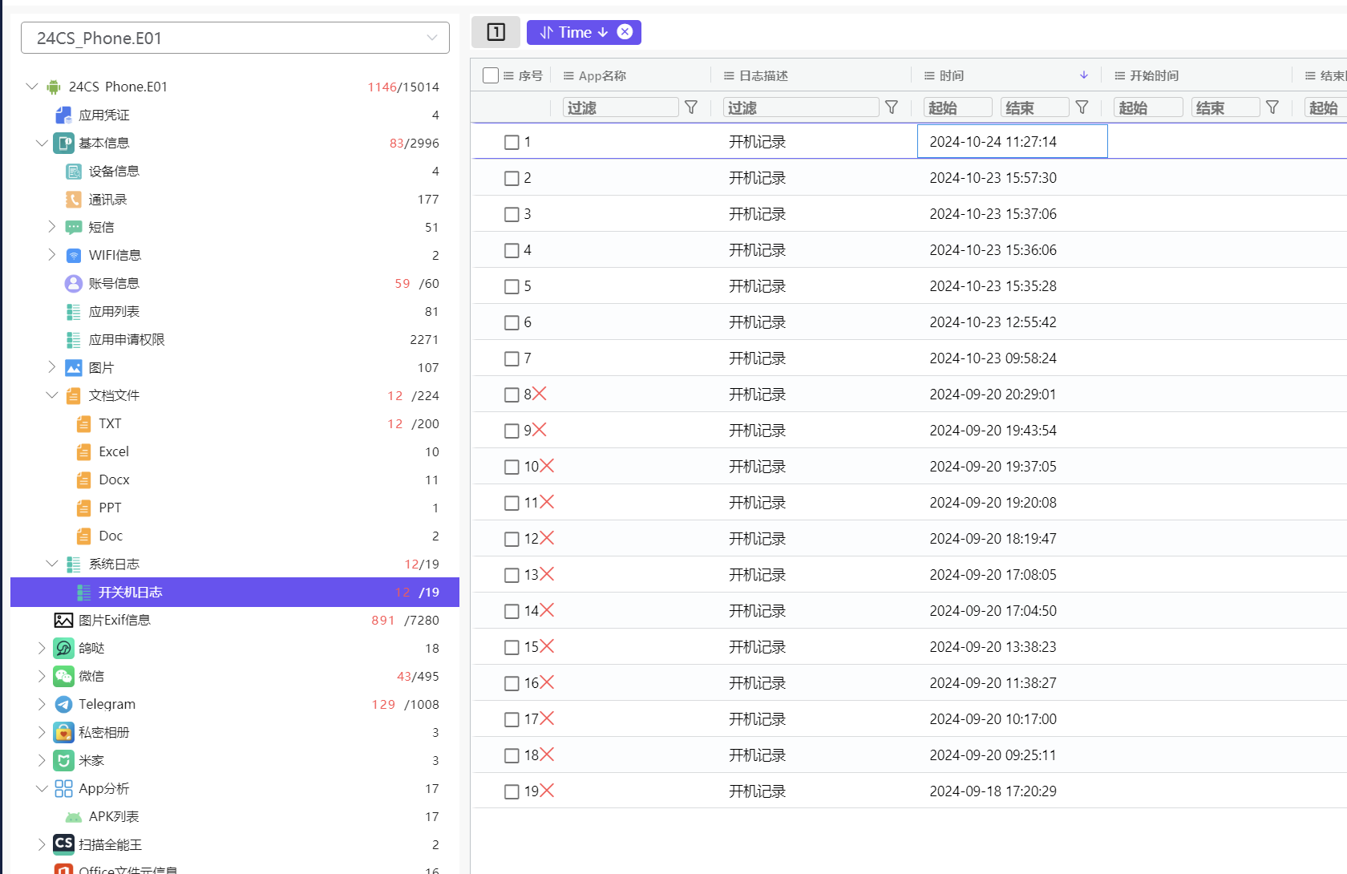Open the Telegram app icon
The width and height of the screenshot is (1347, 874).
tap(63, 704)
